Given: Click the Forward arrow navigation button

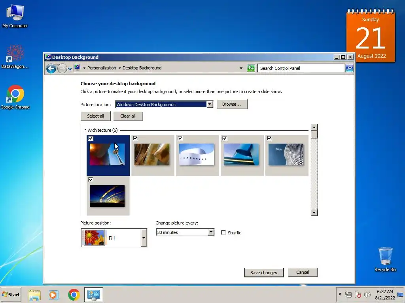Looking at the screenshot, I should pyautogui.click(x=62, y=69).
